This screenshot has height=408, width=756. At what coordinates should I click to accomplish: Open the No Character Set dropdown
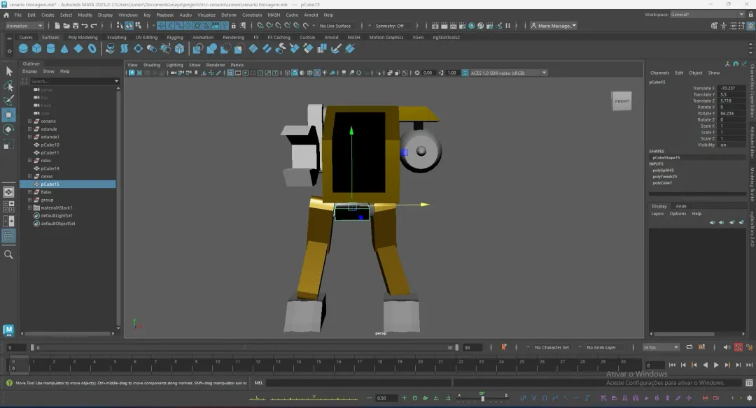click(552, 347)
